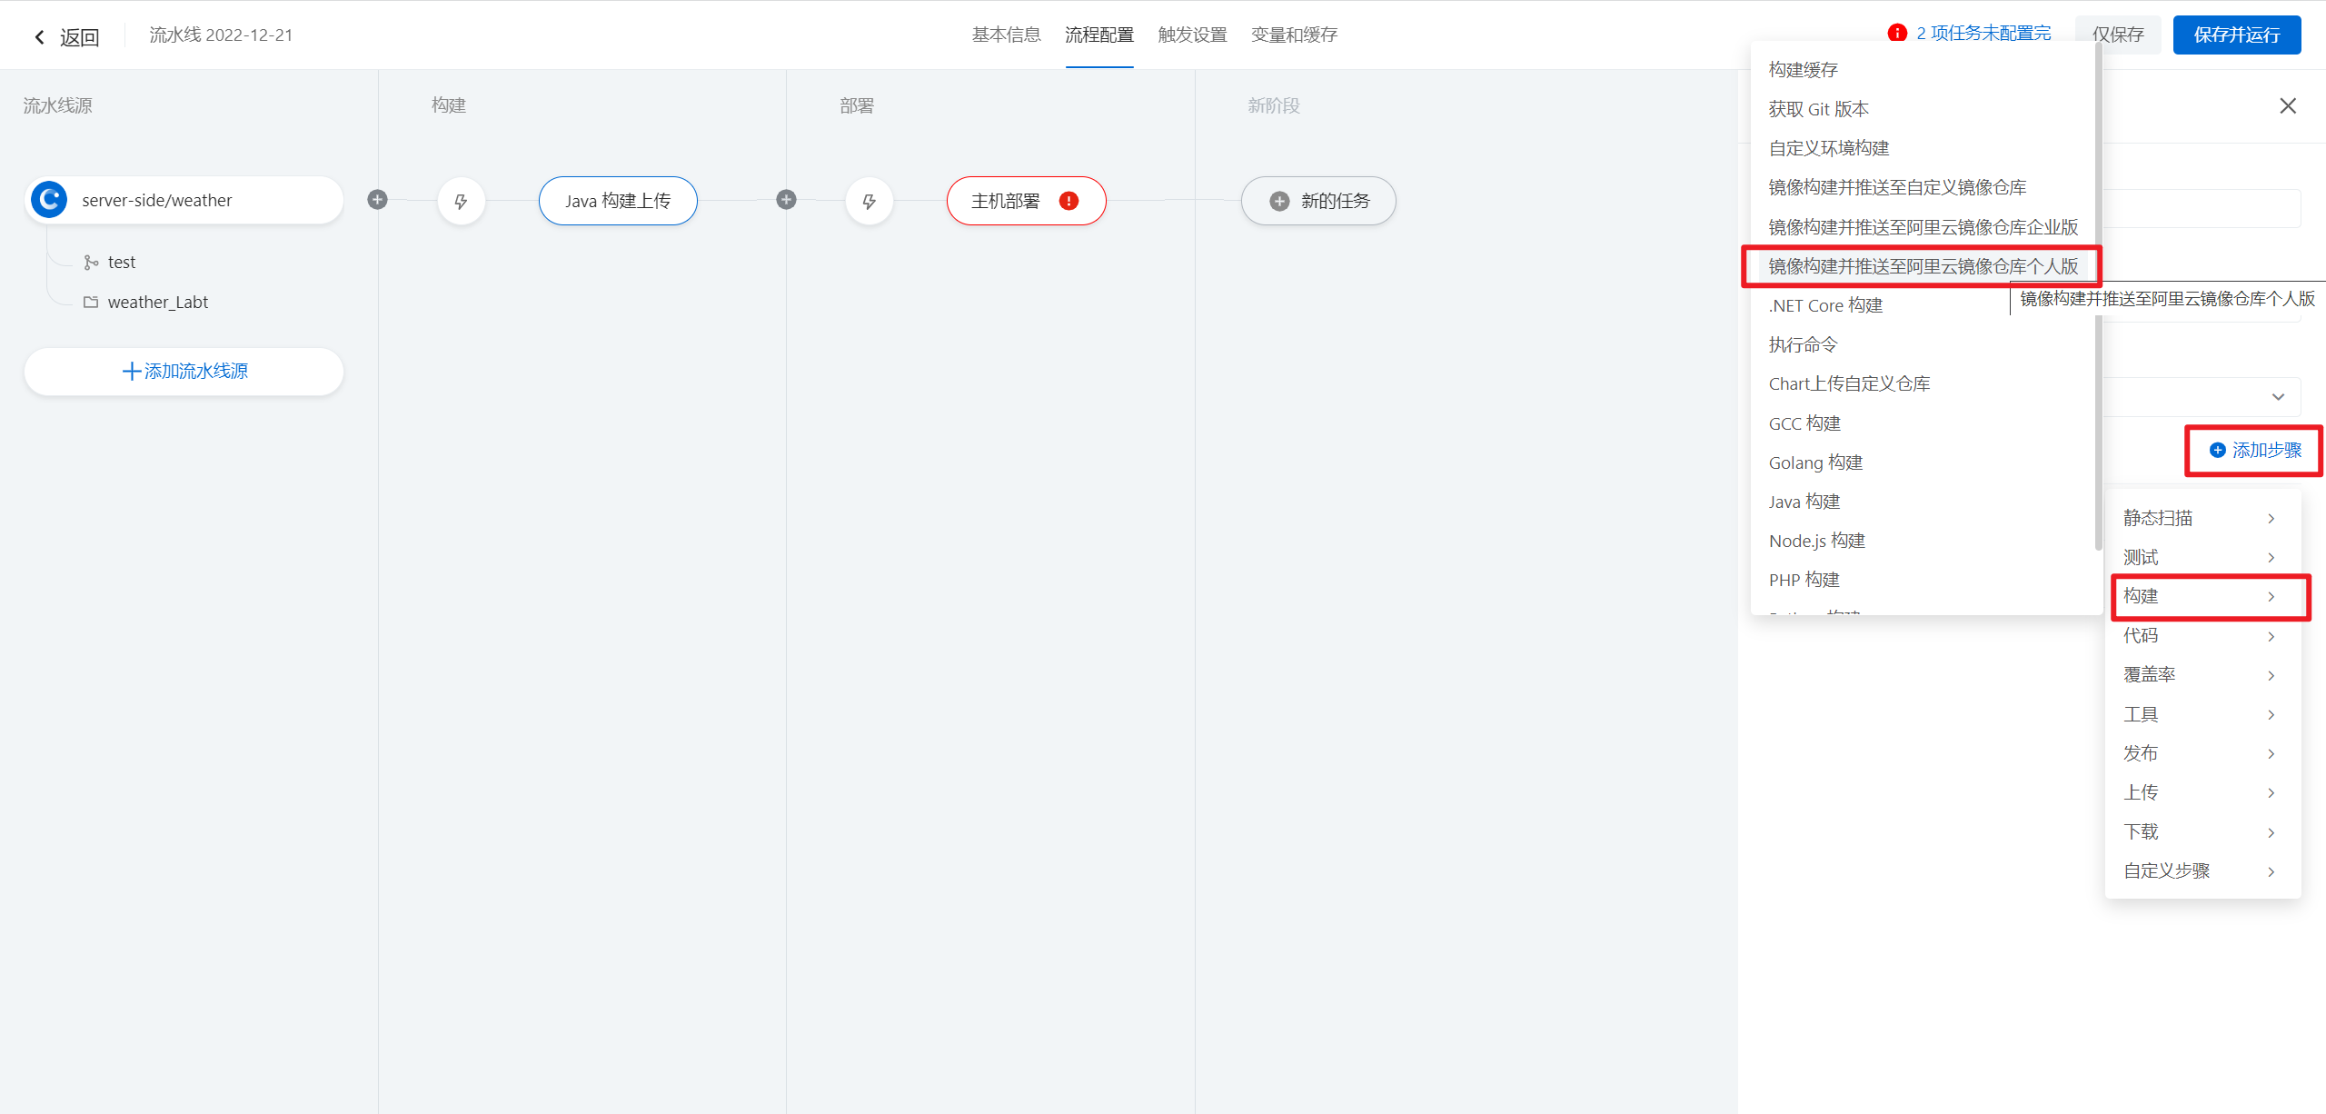Click 添加流水线源 button
Image resolution: width=2326 pixels, height=1114 pixels.
tap(184, 372)
